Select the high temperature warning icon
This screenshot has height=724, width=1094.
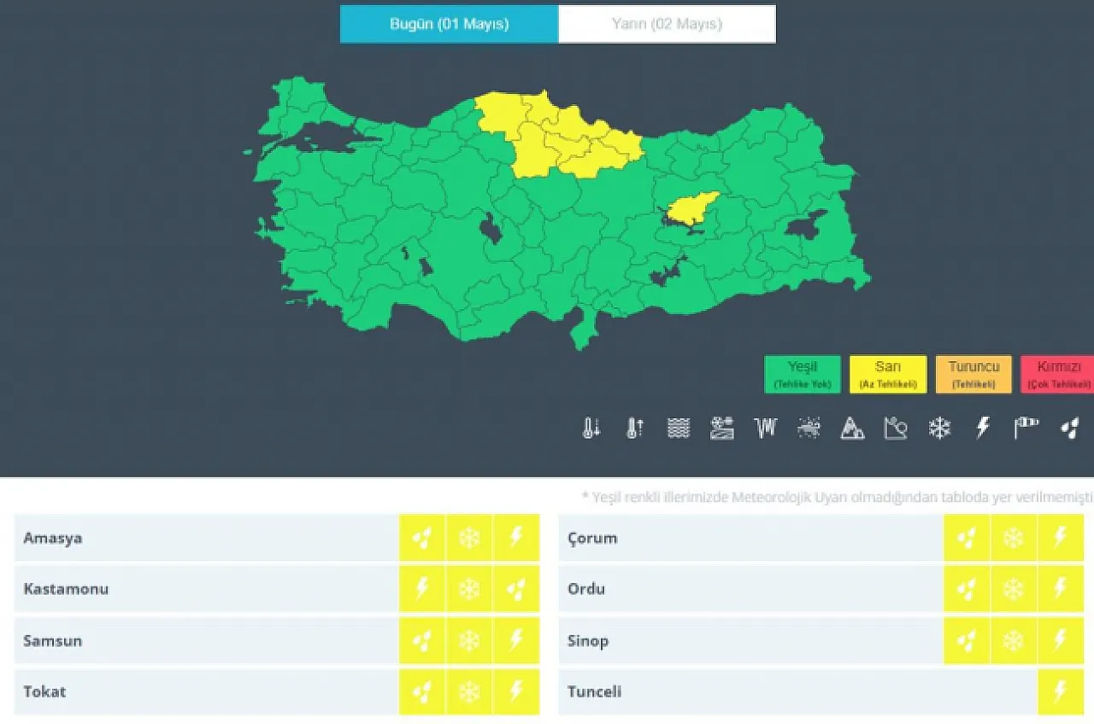click(x=635, y=428)
